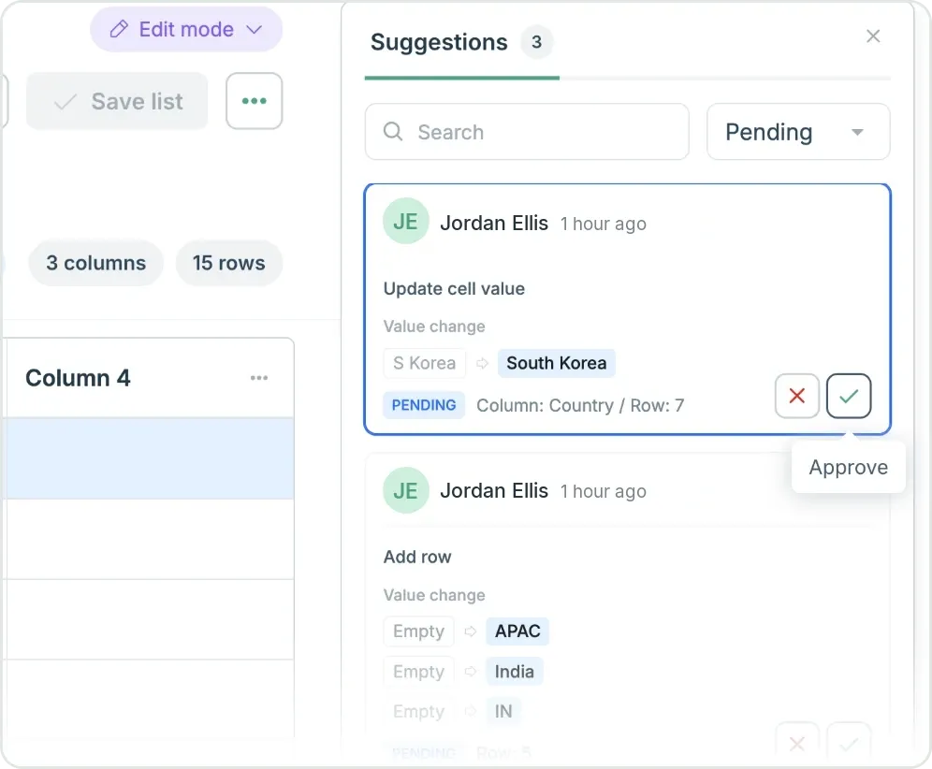Image resolution: width=932 pixels, height=769 pixels.
Task: Click the S Korea old value tag
Action: (425, 363)
